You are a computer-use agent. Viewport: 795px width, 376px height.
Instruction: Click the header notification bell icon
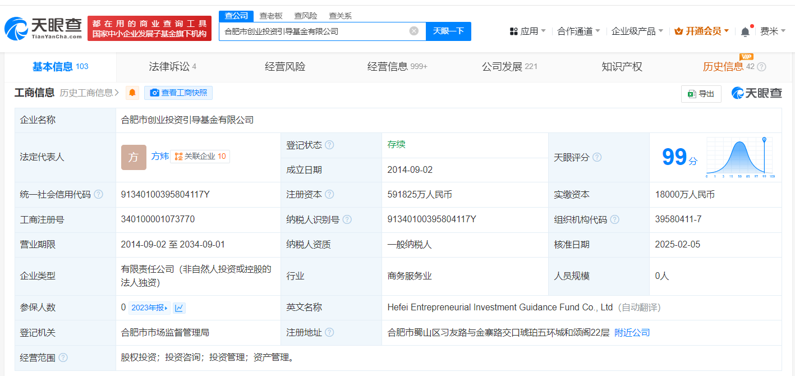point(745,32)
